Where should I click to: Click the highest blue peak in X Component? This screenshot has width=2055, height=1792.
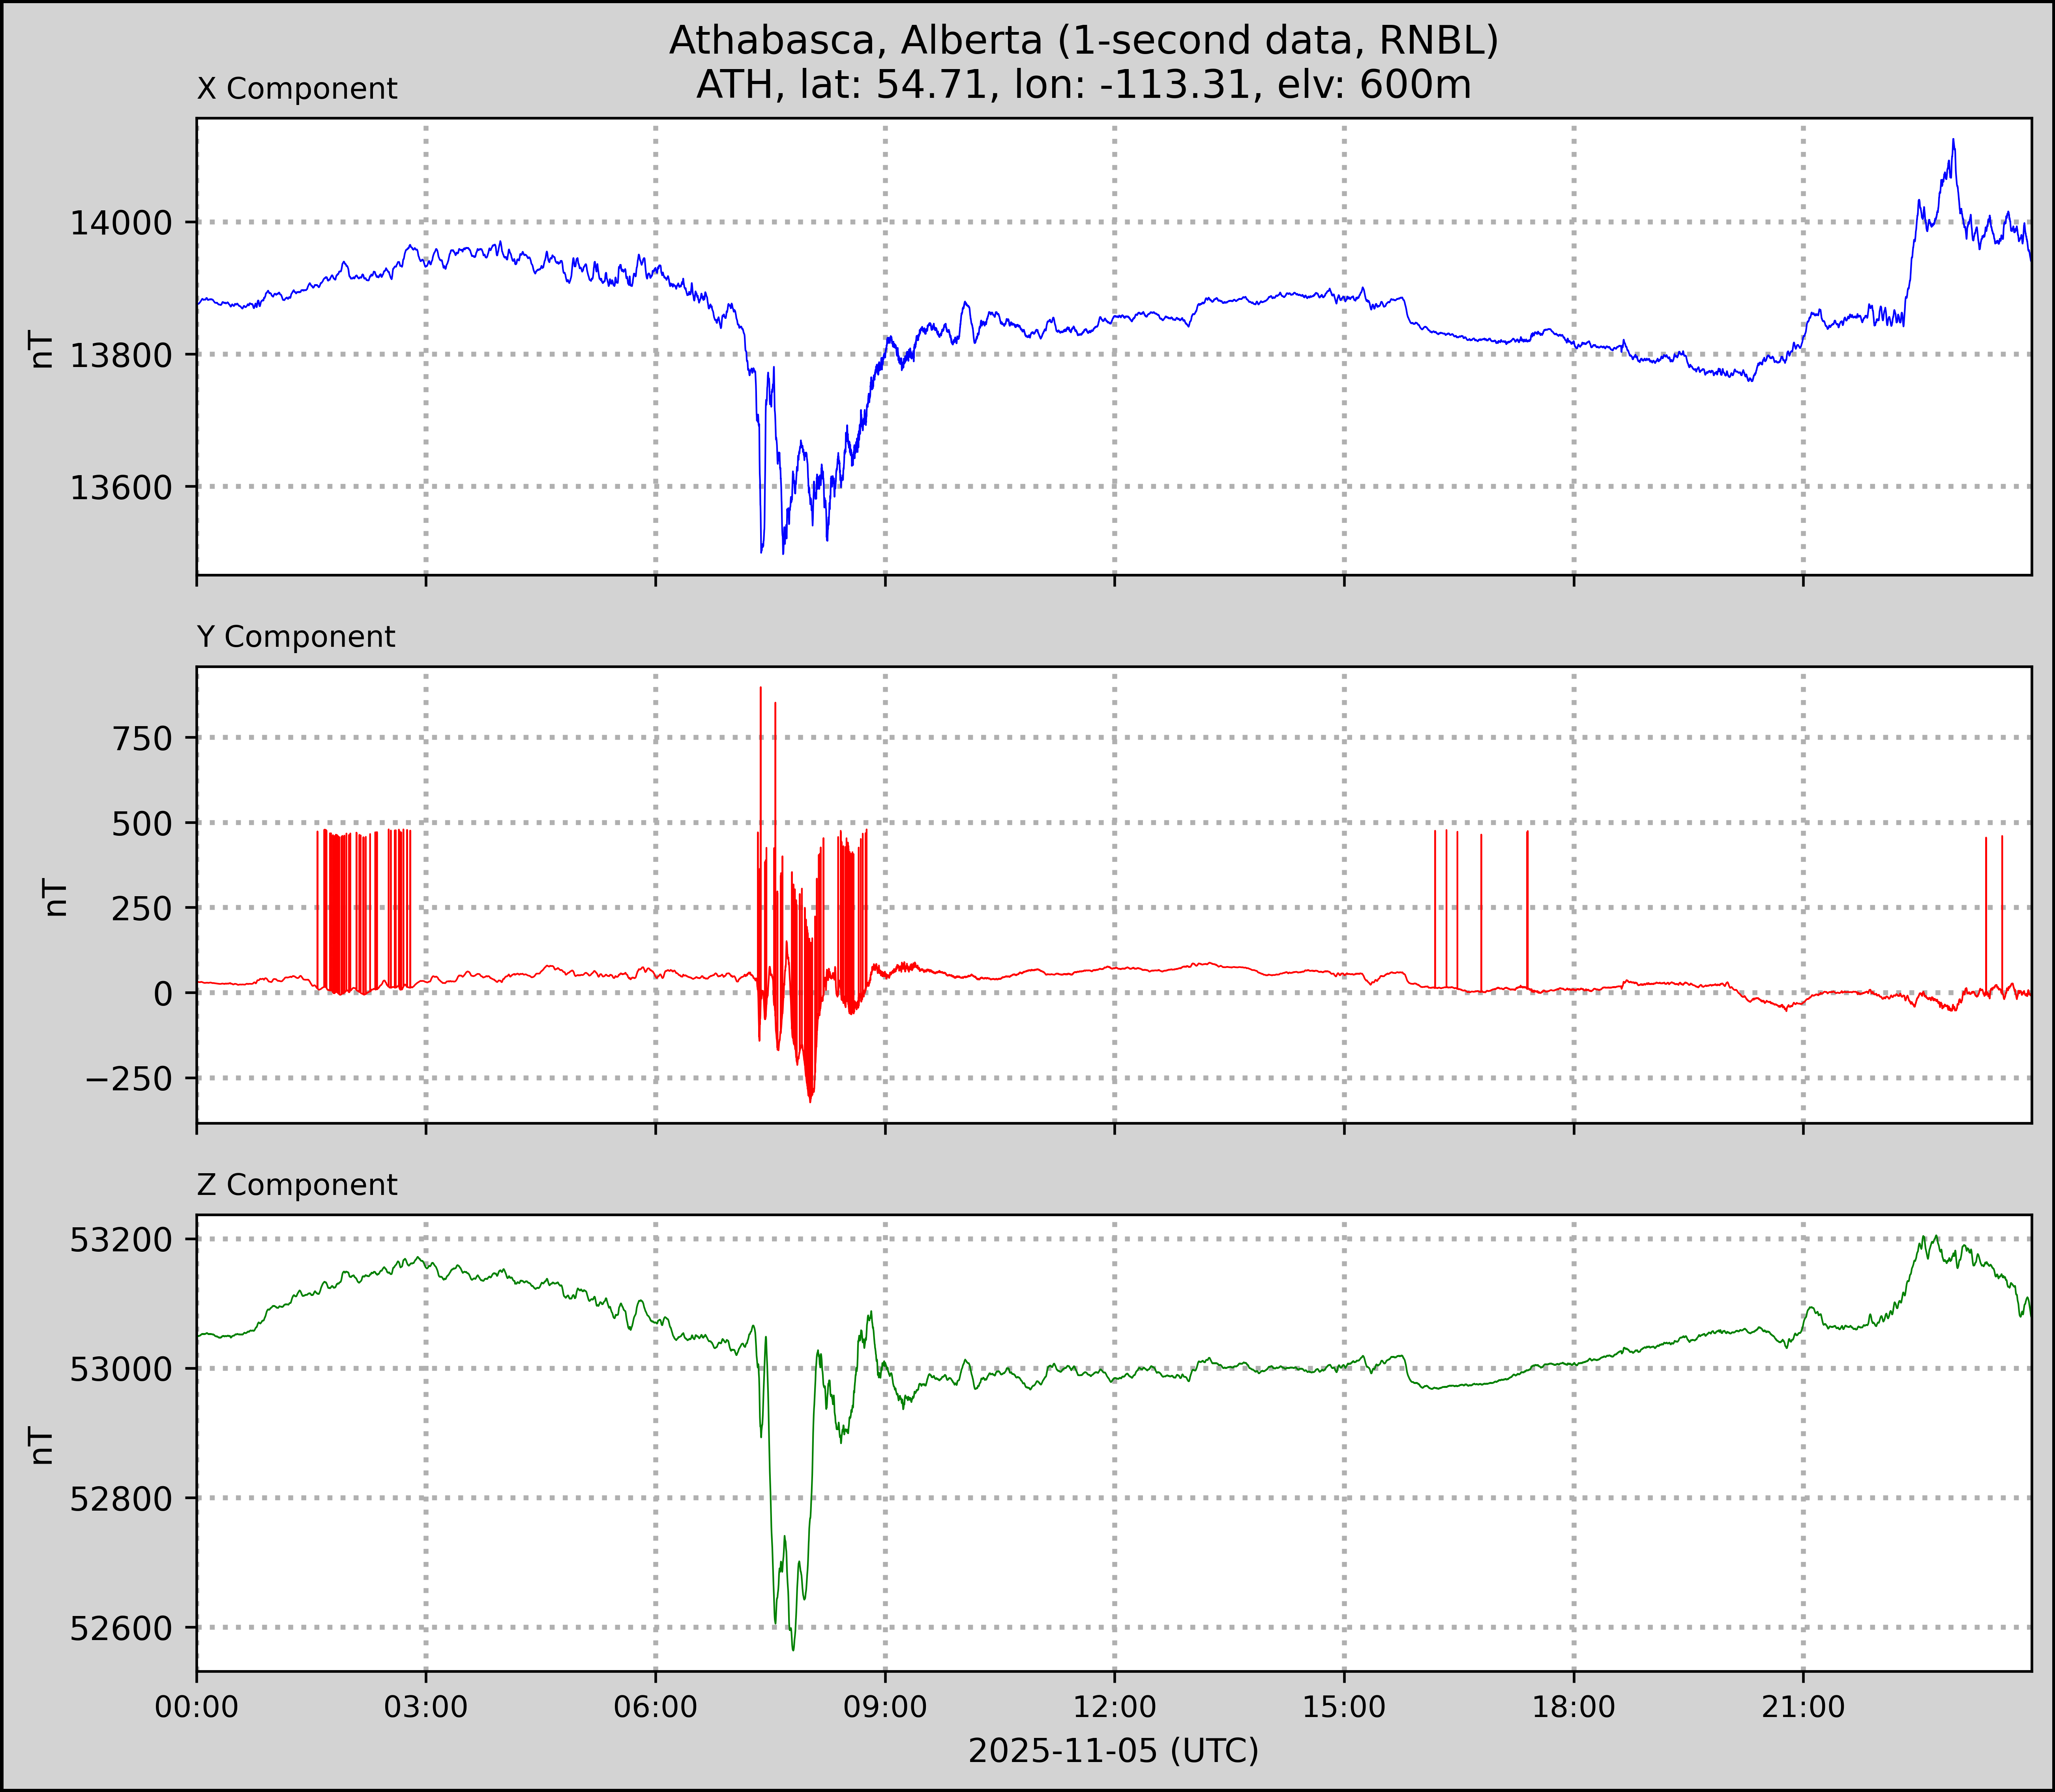(1953, 141)
